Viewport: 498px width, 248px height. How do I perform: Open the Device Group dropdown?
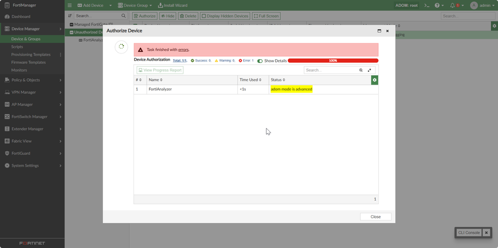point(135,5)
